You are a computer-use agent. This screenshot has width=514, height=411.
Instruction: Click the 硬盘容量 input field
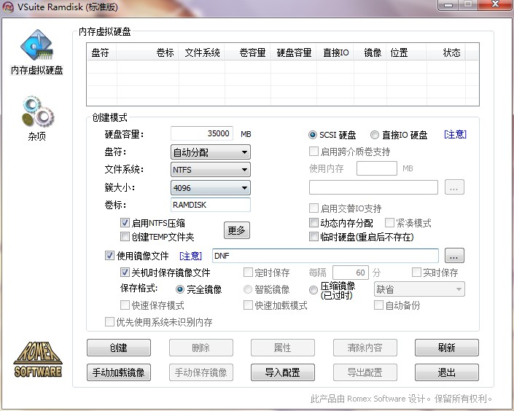[x=203, y=134]
